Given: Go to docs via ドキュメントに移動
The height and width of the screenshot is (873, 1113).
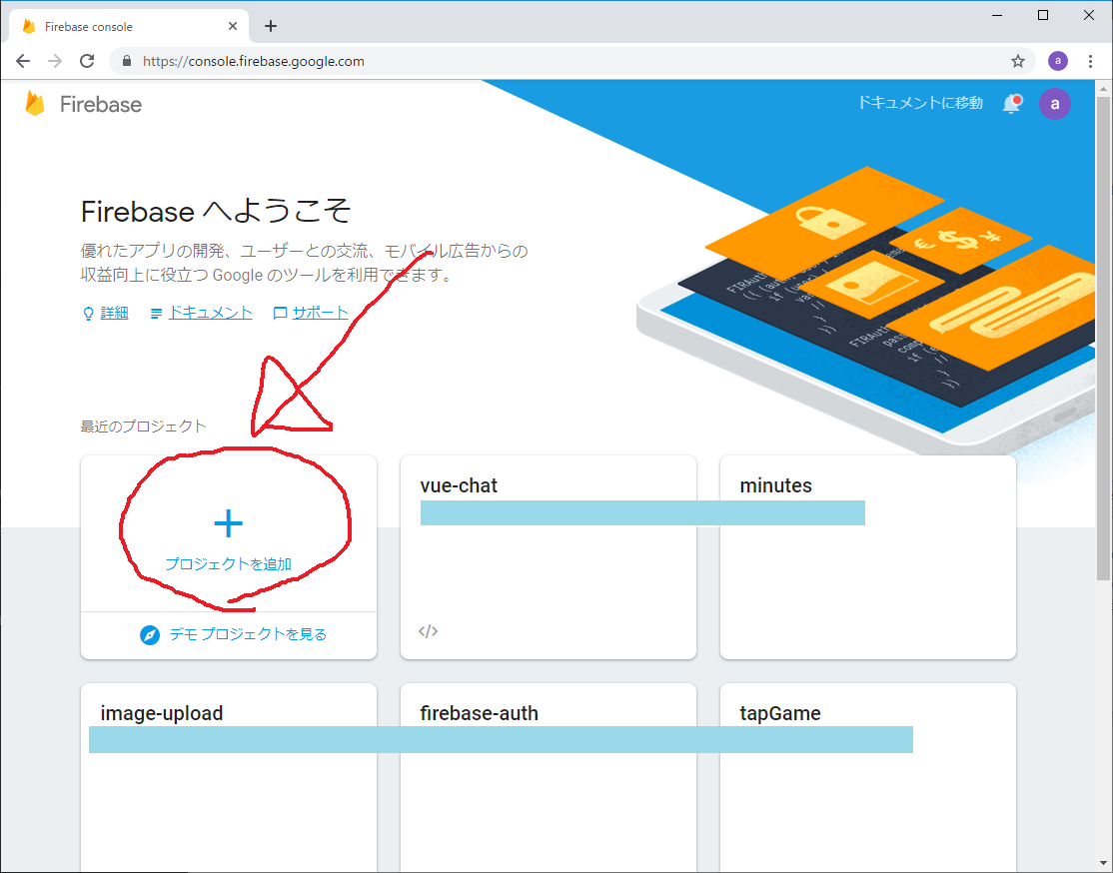Looking at the screenshot, I should click(920, 103).
